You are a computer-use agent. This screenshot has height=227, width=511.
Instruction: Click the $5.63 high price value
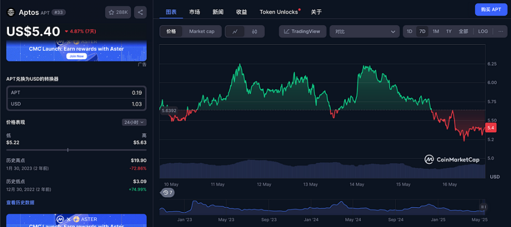[140, 143]
